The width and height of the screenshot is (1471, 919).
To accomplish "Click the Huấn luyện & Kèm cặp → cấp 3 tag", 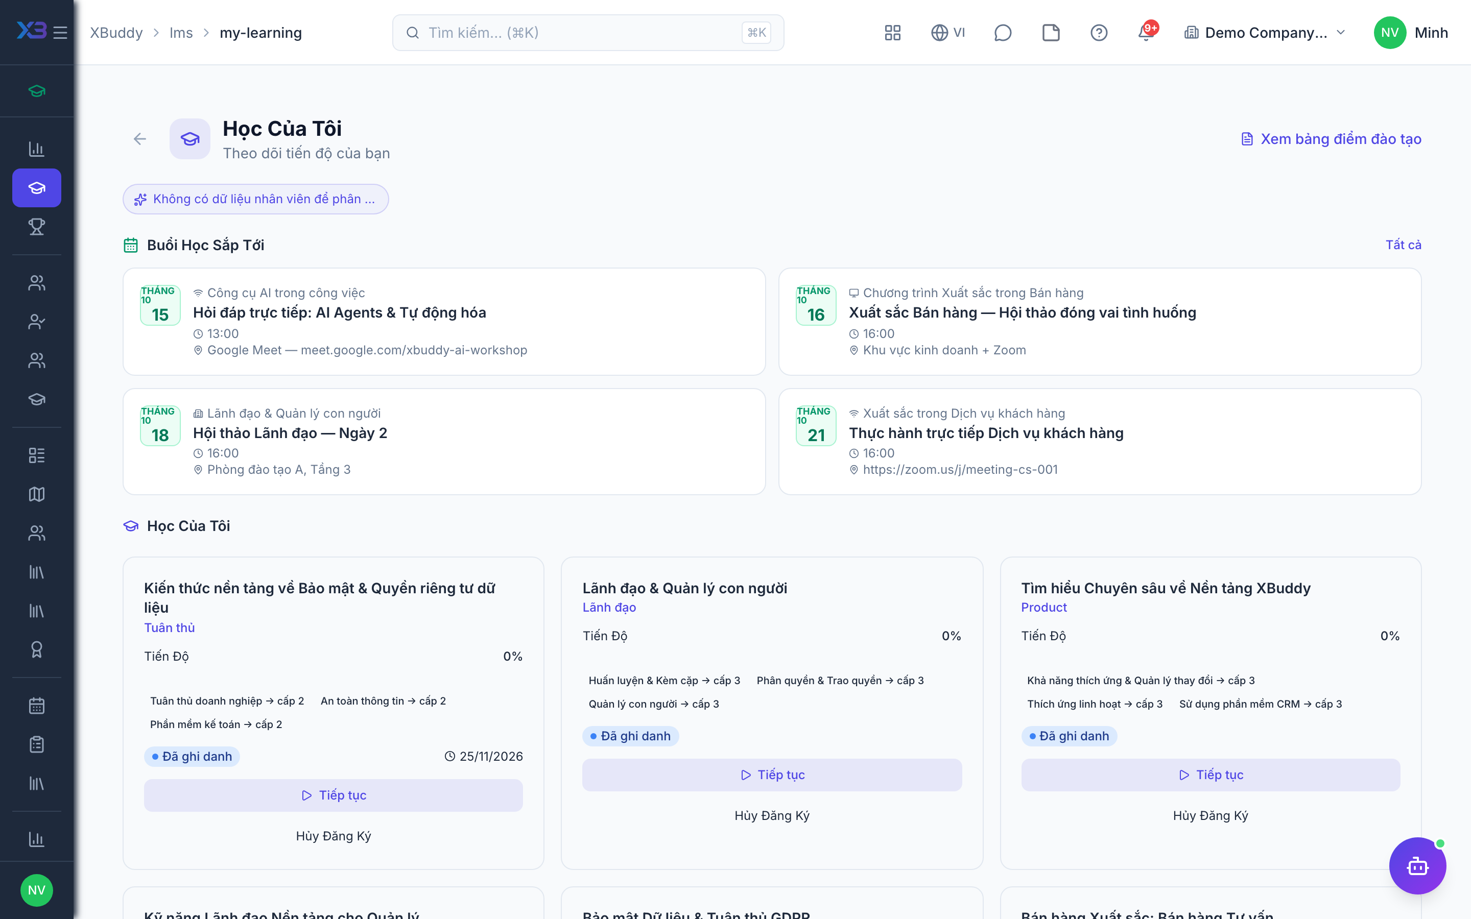I will 665,681.
